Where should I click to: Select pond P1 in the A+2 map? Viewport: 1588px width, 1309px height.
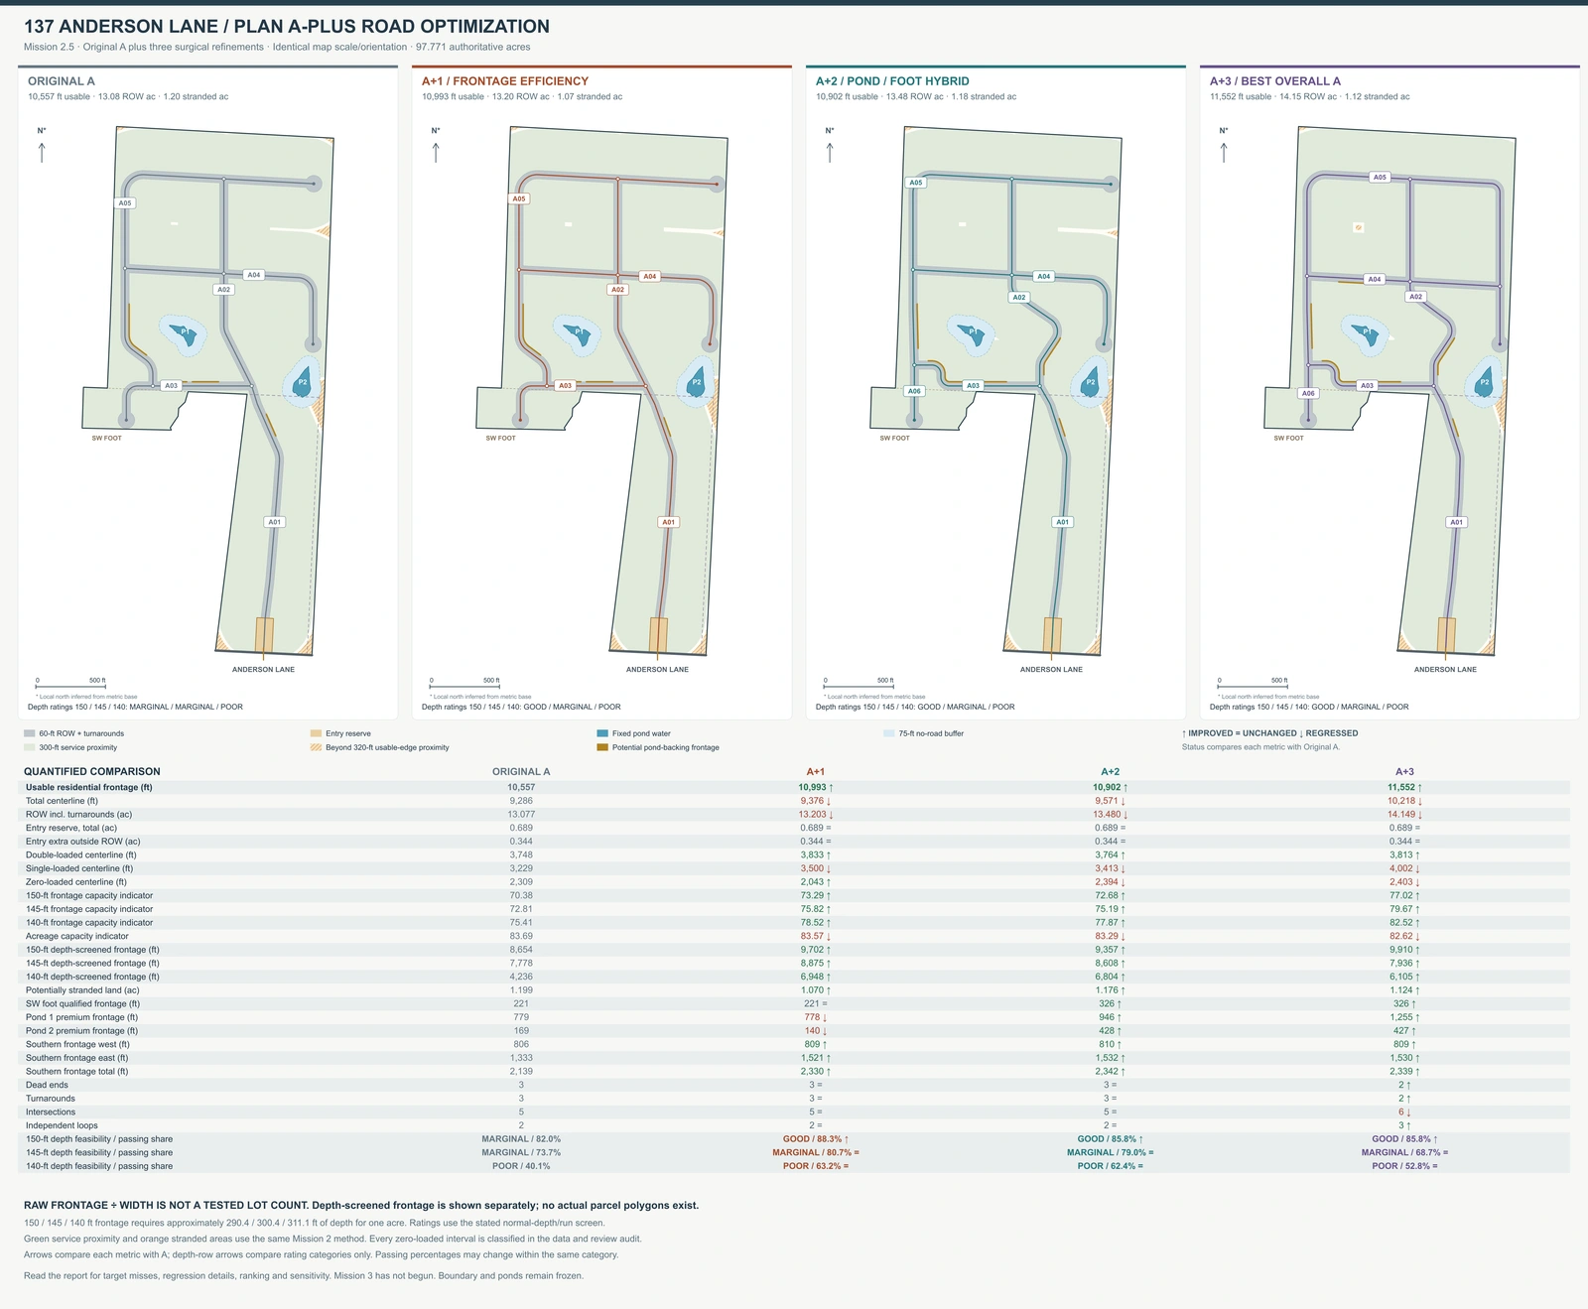[x=972, y=334]
